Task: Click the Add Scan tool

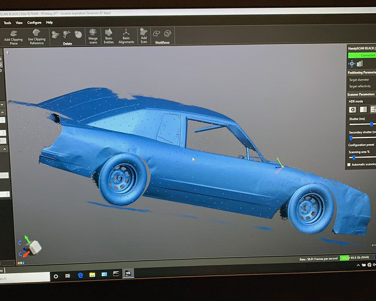Action: [x=144, y=36]
